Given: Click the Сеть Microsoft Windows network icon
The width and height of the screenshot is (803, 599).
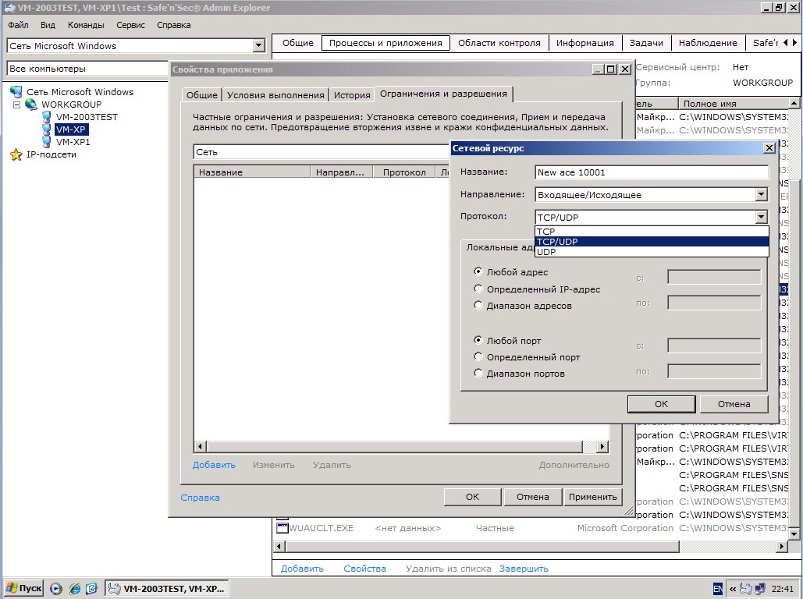Looking at the screenshot, I should 16,92.
